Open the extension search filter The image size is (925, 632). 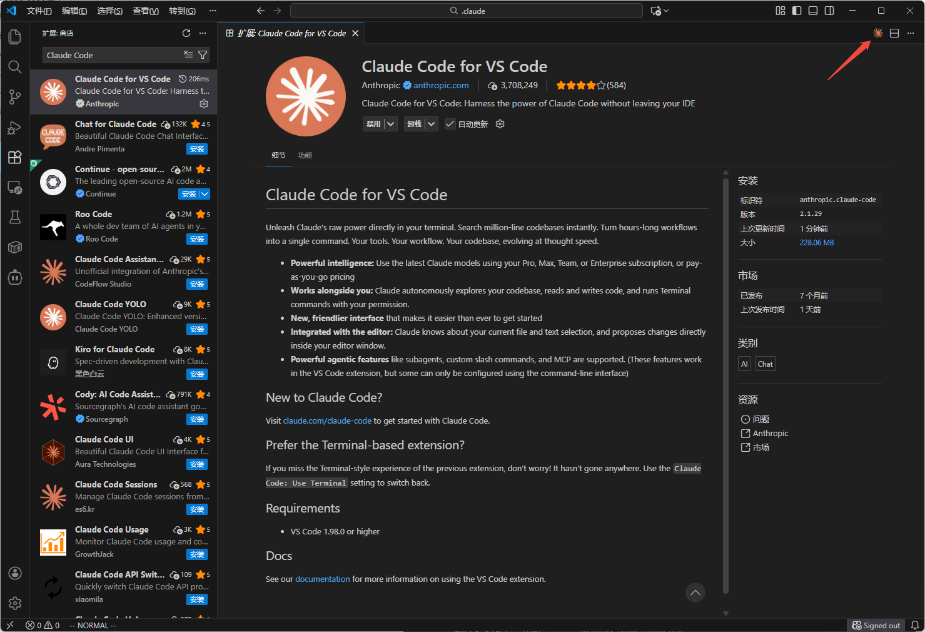point(203,55)
